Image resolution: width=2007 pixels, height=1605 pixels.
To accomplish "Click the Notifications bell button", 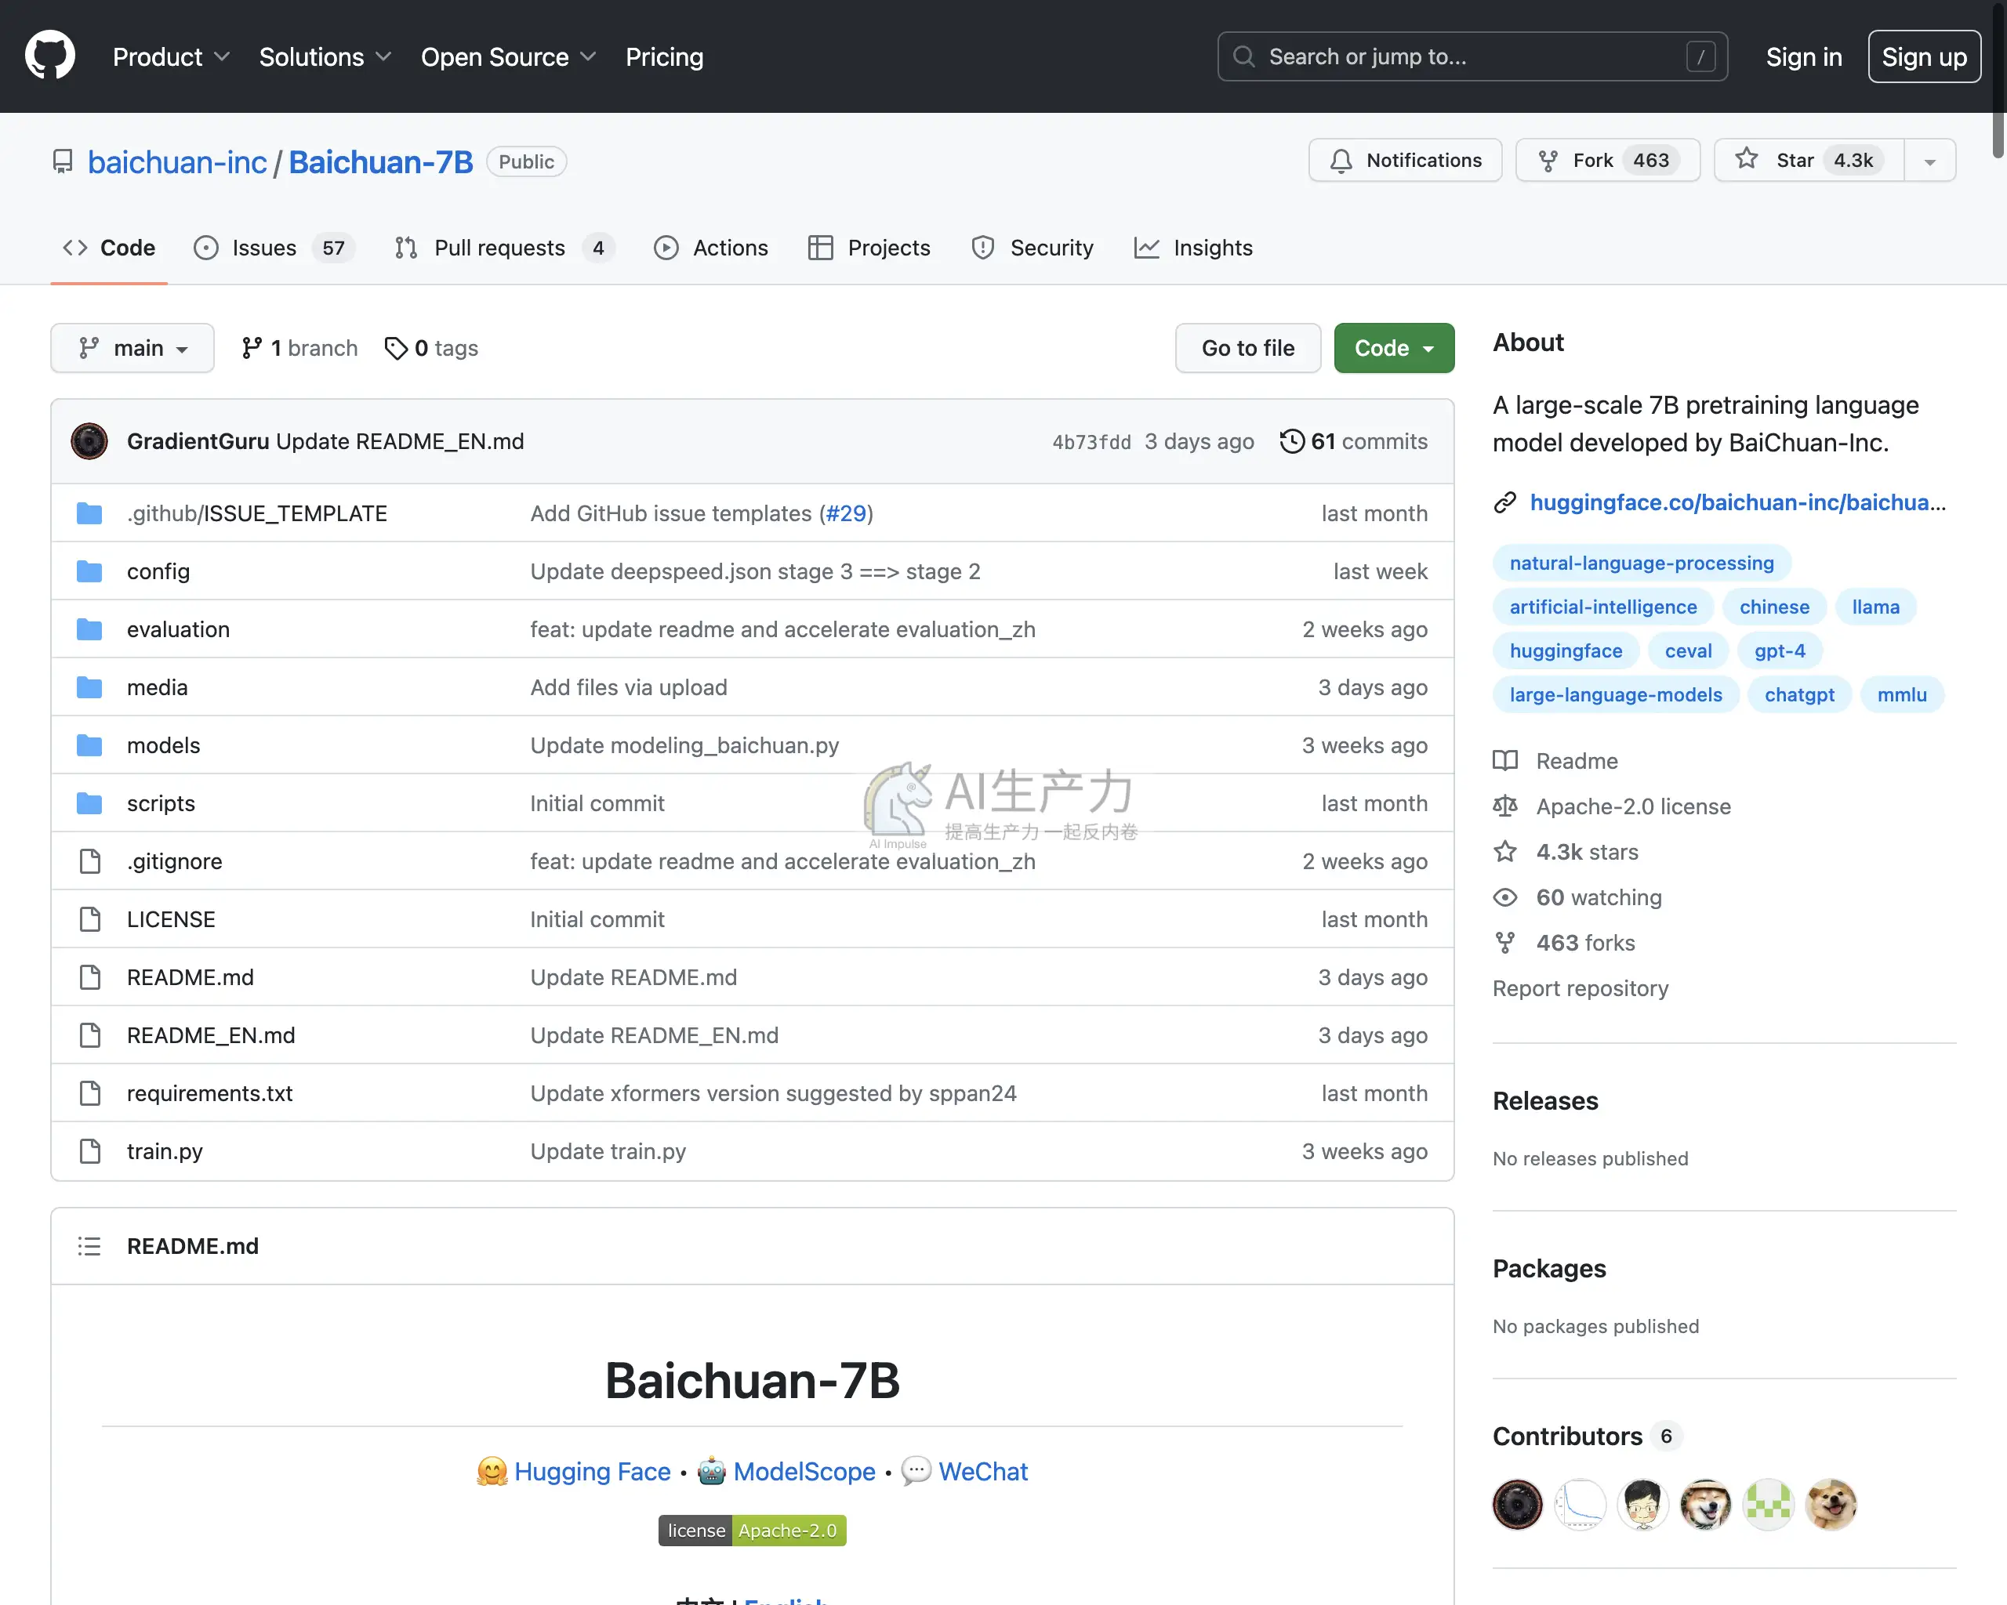I will 1405,160.
